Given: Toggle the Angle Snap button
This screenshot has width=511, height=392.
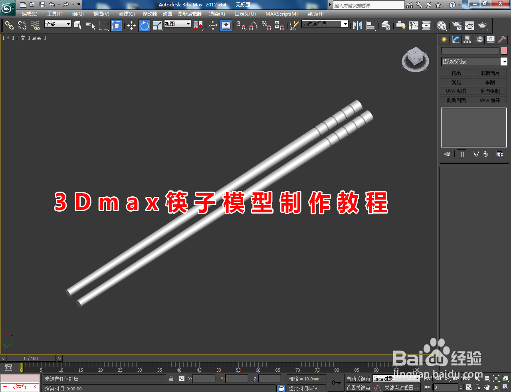Looking at the screenshot, I should 254,26.
